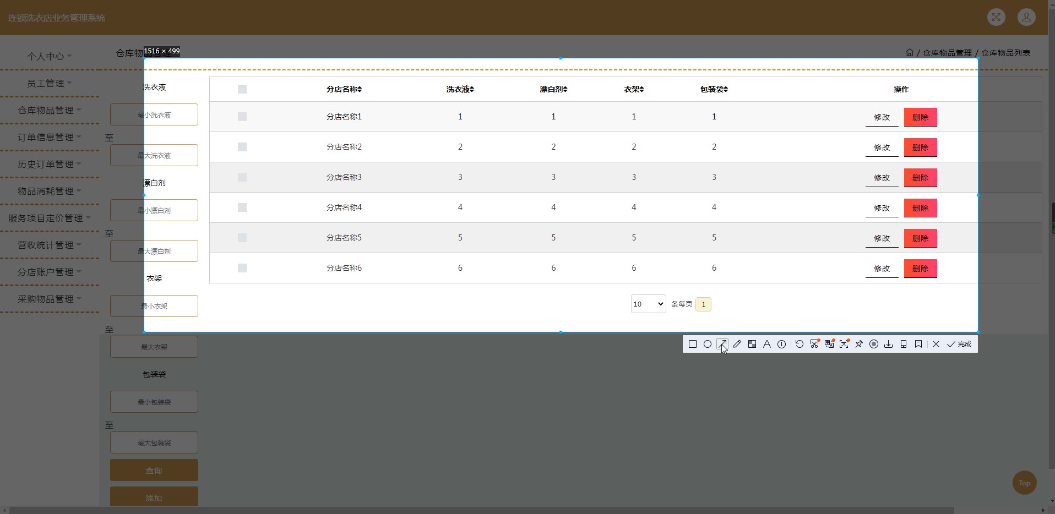
Task: Focus the 最大包装袋 input field
Action: (x=154, y=442)
